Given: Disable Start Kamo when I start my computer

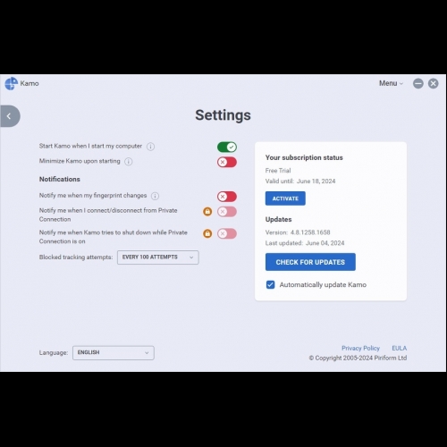Looking at the screenshot, I should (227, 147).
